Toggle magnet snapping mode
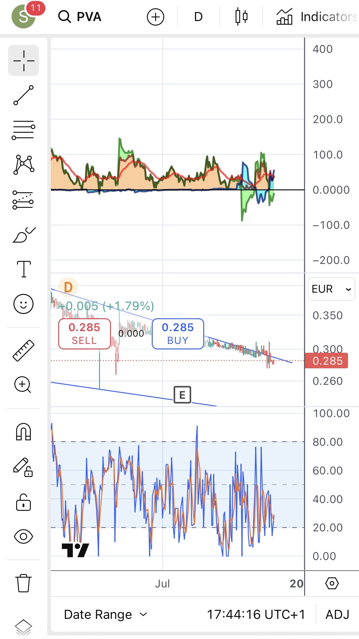359x639 pixels. point(23,432)
